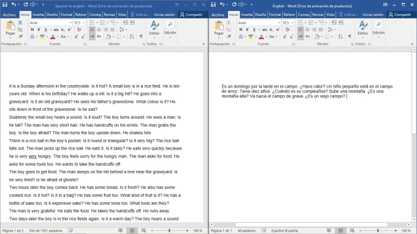Toggle bold N in Spanish to english window

click(x=33, y=29)
